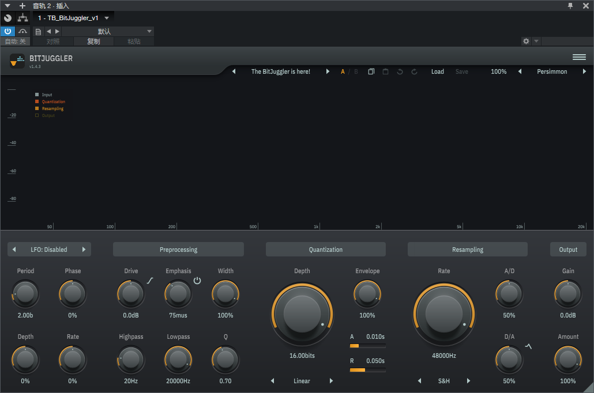Load next host preset arrow
Viewport: 594px width, 393px height.
pos(57,32)
